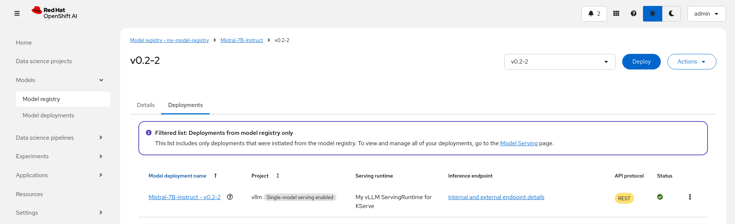Click the v0.2-2 page heading
Image resolution: width=735 pixels, height=224 pixels.
(145, 61)
